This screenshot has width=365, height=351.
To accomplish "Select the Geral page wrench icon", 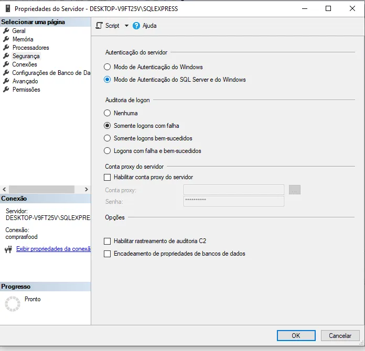I will point(6,31).
